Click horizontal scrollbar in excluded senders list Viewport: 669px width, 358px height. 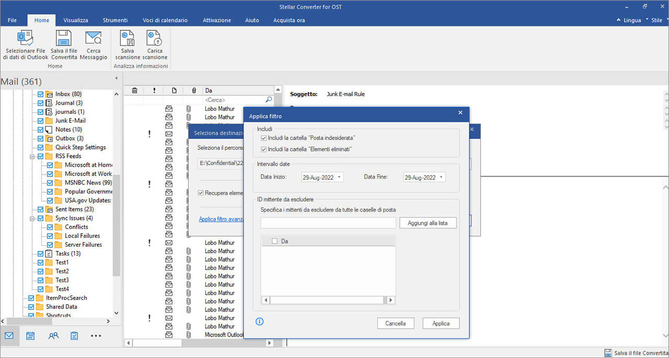(328, 300)
